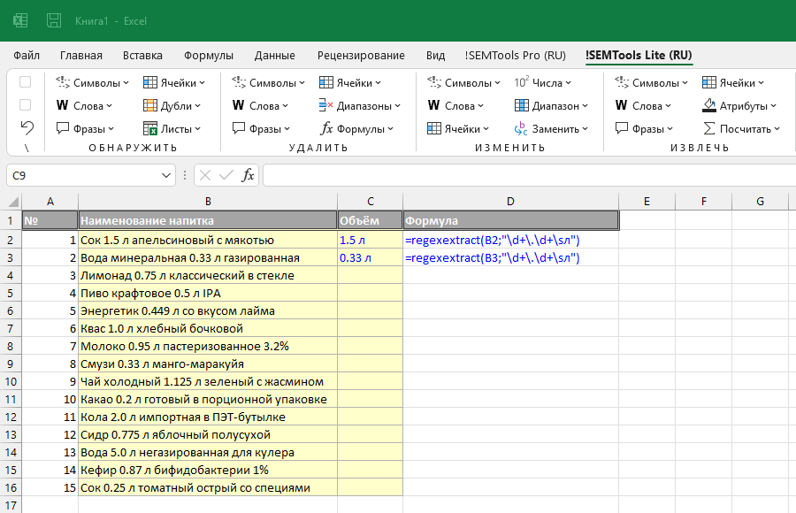Open Слова in the ИЗВЛЕЧЬ group
Screen dimensions: 796x513
pyautogui.click(x=643, y=105)
